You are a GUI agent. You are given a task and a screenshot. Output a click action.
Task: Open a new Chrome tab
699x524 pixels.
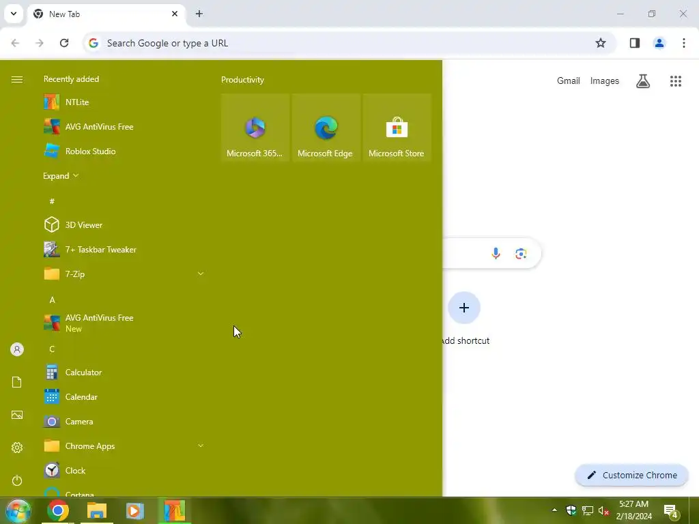[x=199, y=14]
